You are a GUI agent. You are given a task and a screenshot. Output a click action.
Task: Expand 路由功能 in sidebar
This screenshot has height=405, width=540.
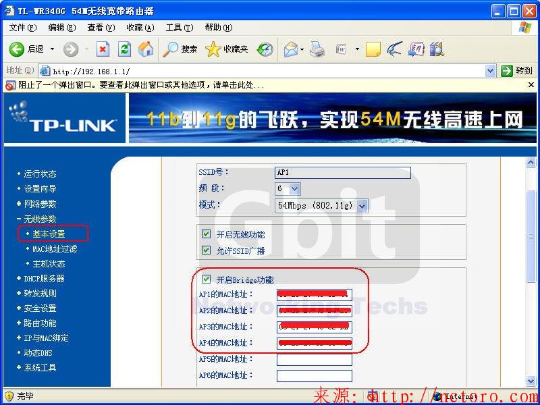(x=40, y=323)
